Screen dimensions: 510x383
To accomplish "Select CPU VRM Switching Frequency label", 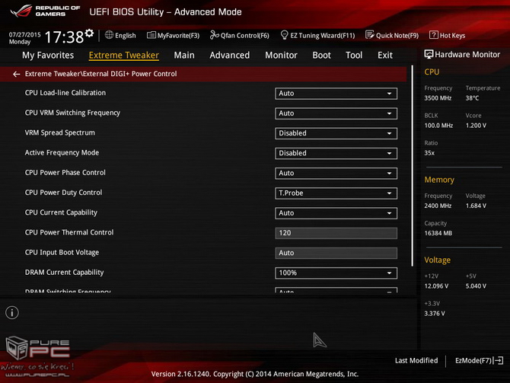I will tap(72, 113).
